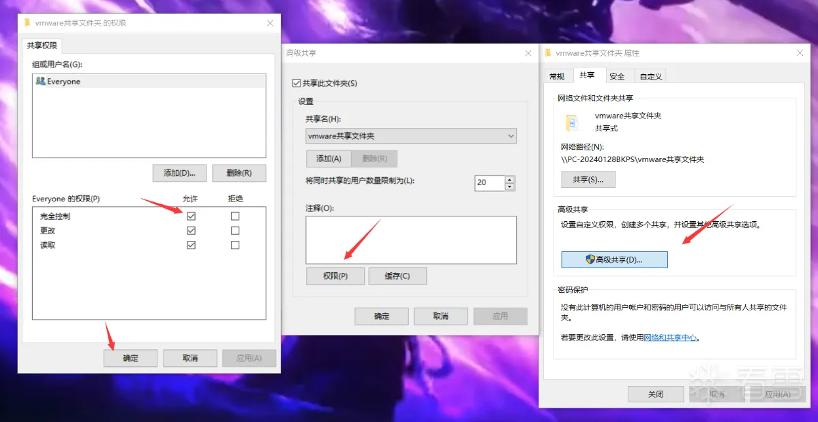
Task: Open 权限(P) permissions button
Action: tap(335, 276)
